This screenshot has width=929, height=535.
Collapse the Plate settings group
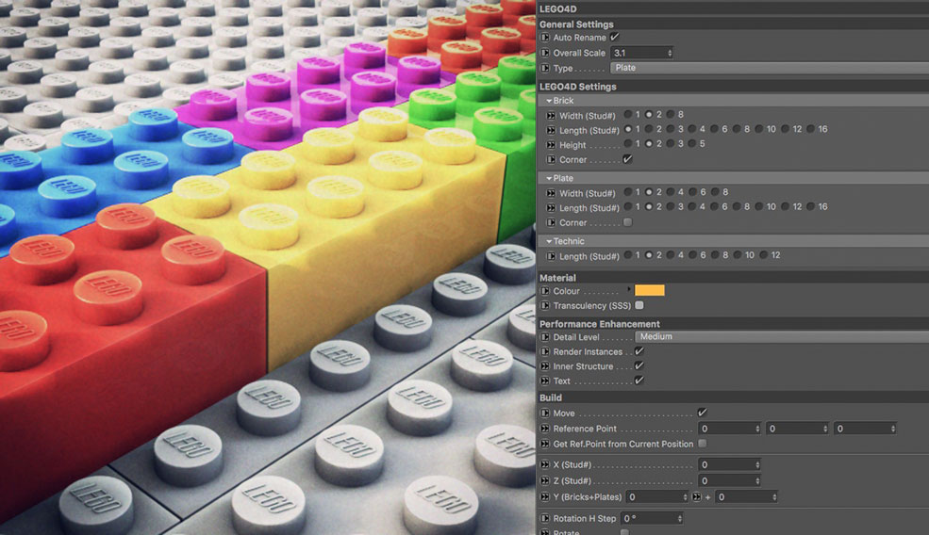point(549,179)
